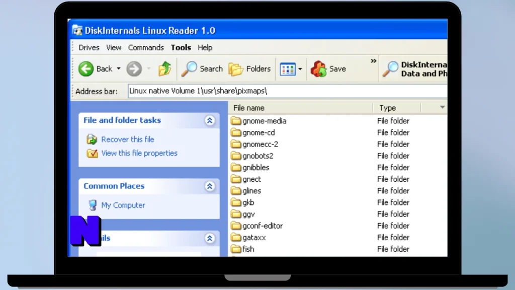Open the view mode dropdown arrow
The width and height of the screenshot is (515, 290).
pos(300,69)
